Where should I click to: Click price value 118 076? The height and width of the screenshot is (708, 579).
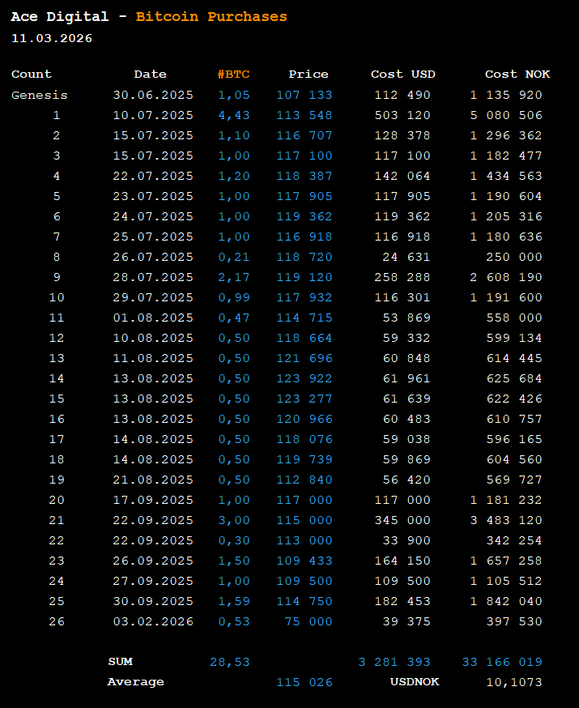tap(304, 439)
